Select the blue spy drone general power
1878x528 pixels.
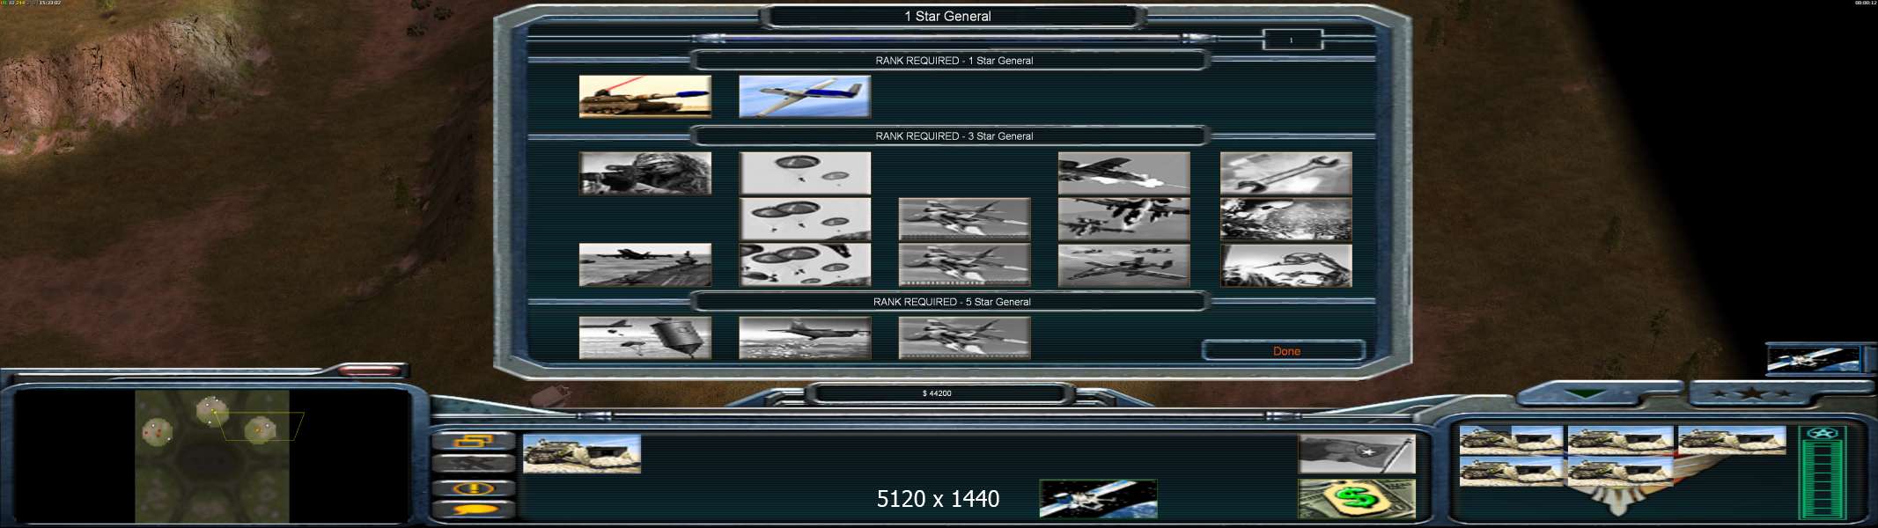(x=805, y=97)
